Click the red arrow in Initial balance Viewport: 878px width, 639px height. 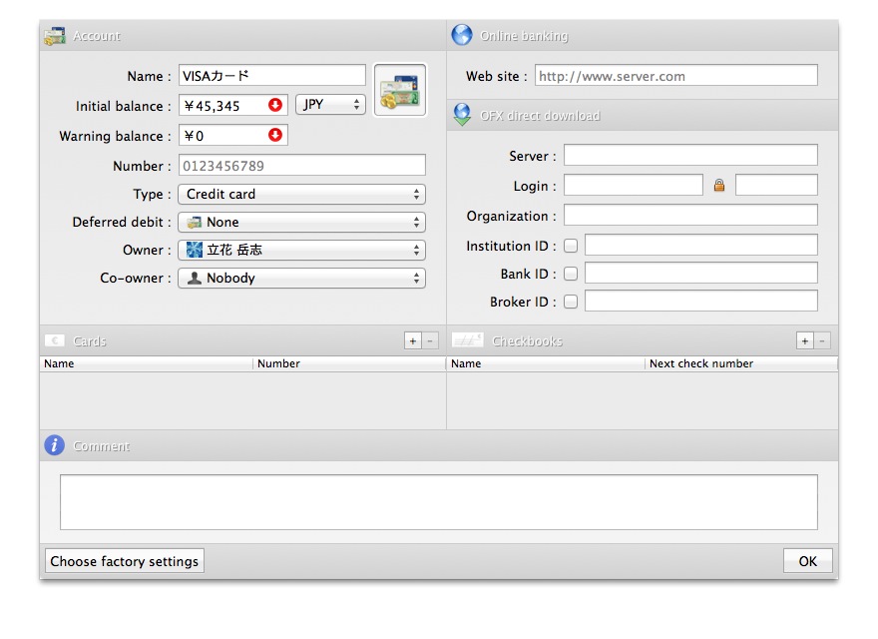coord(275,105)
